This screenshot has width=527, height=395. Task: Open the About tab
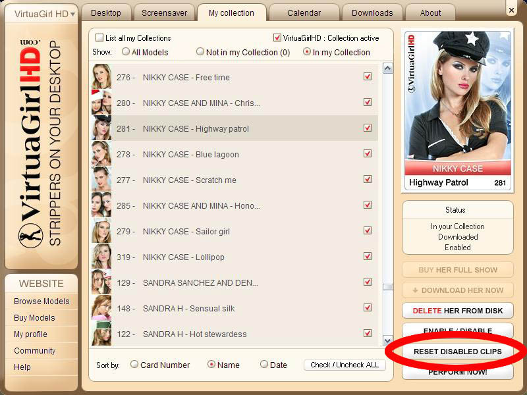pos(430,13)
